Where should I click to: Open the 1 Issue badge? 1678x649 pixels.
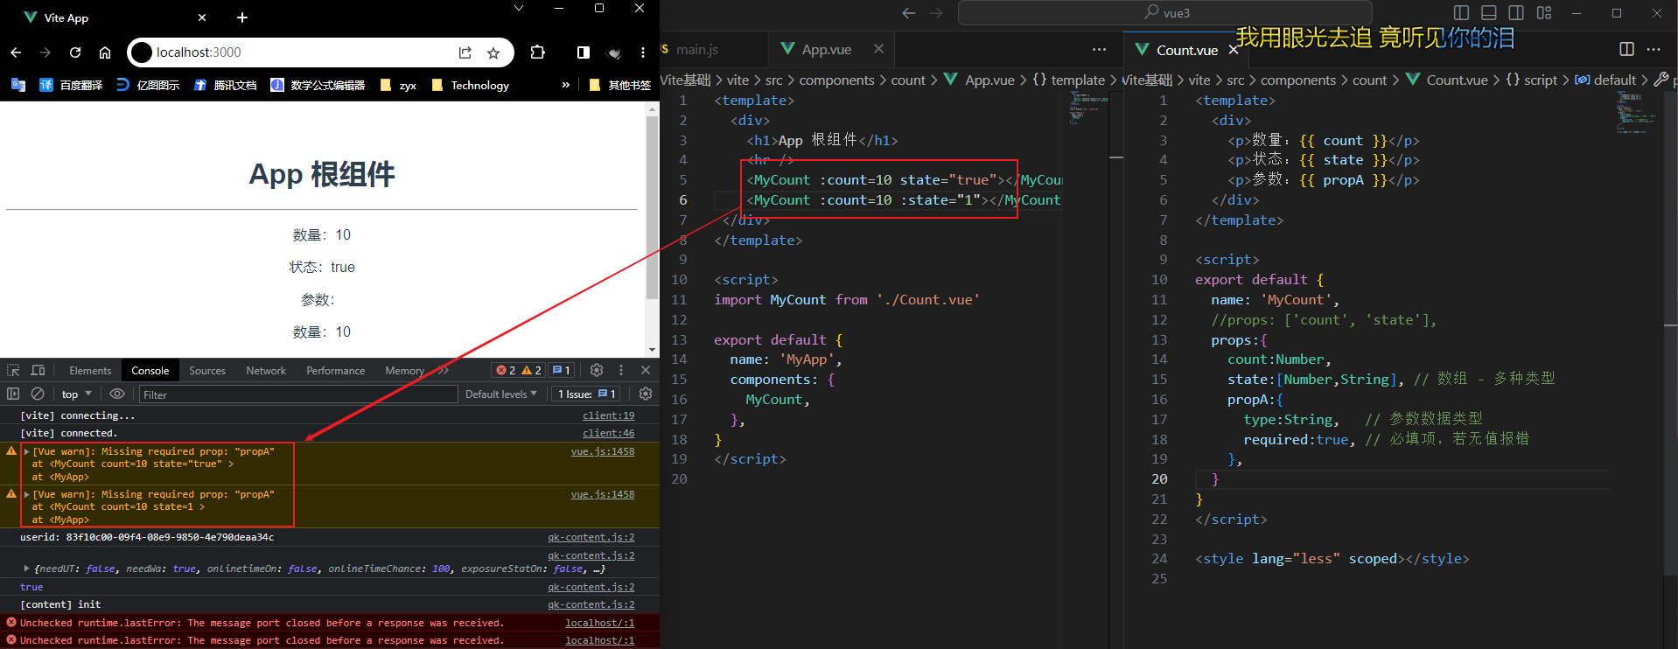click(x=587, y=394)
